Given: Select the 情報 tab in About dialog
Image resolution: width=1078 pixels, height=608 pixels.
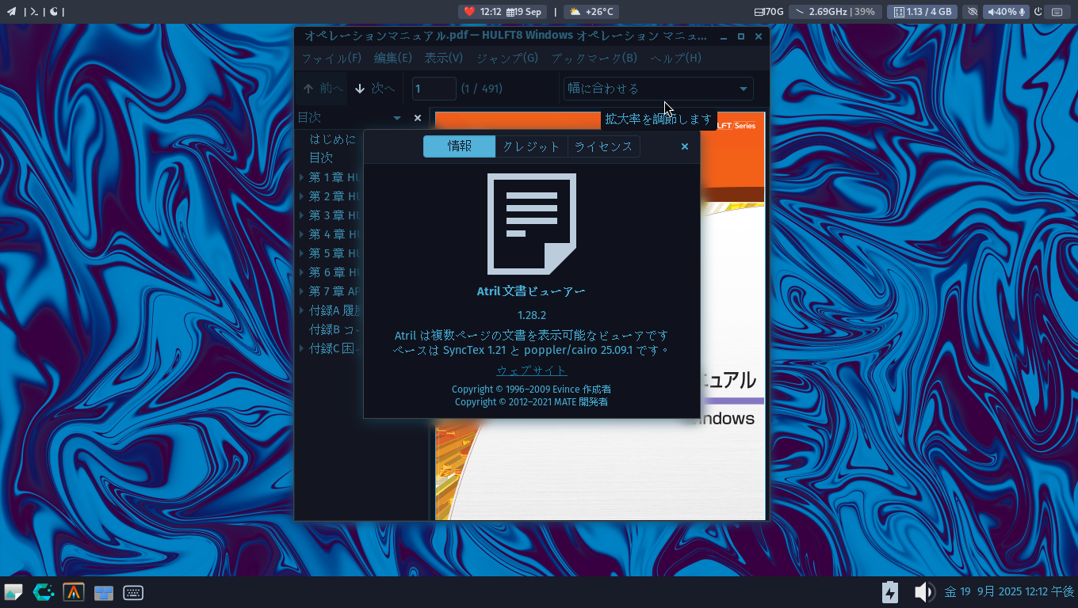Looking at the screenshot, I should (459, 146).
